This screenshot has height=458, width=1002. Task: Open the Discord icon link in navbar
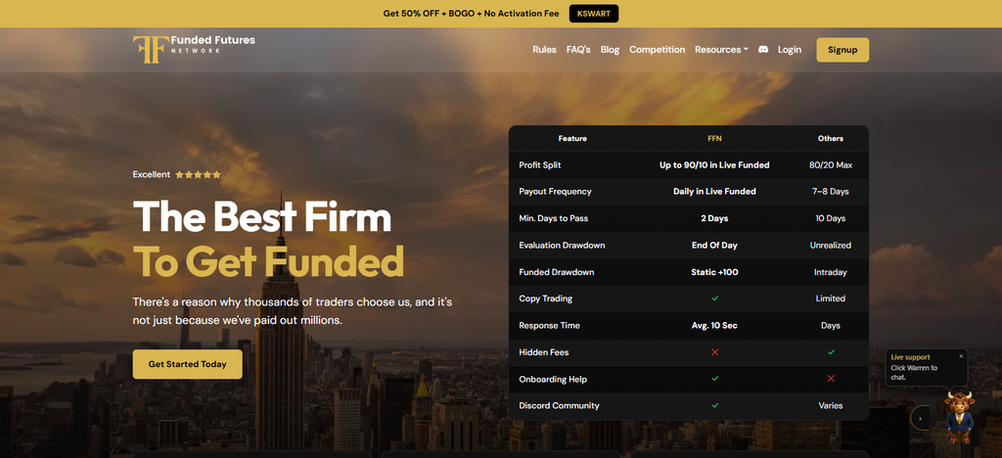[x=763, y=50]
